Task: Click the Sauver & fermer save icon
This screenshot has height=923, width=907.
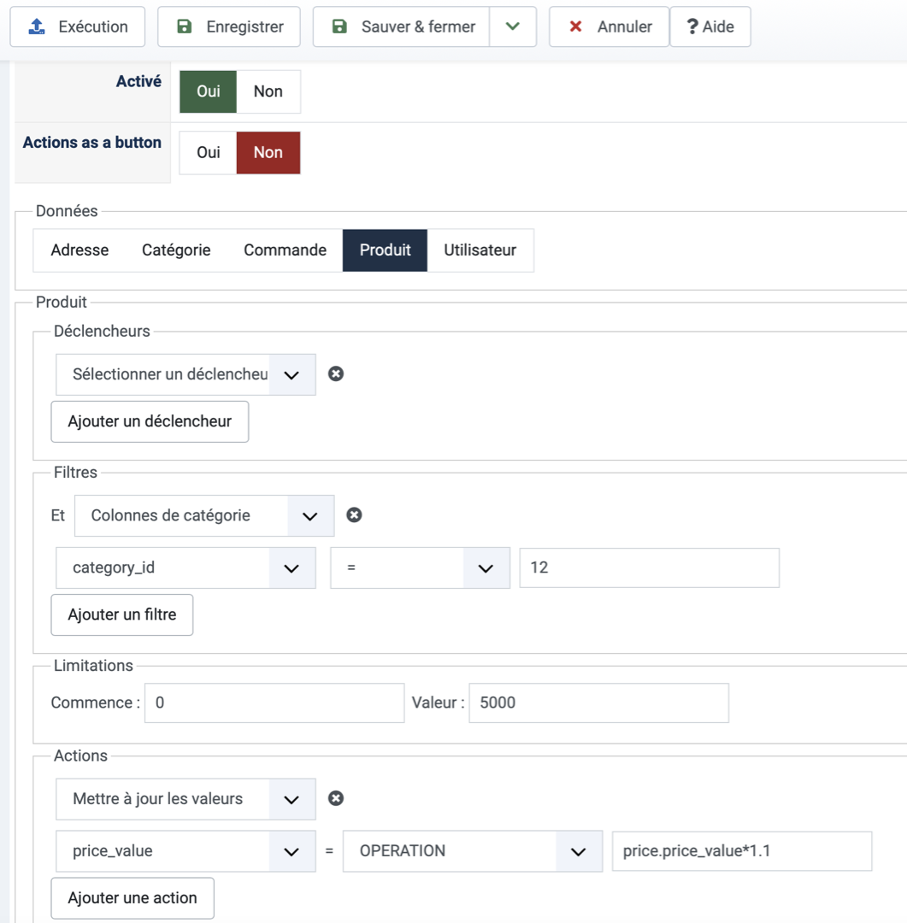Action: 339,27
